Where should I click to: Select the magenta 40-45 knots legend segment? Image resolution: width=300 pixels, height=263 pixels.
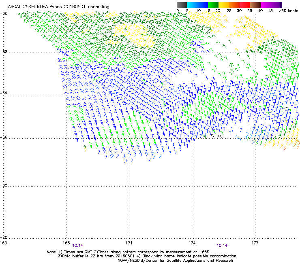(x=266, y=5)
